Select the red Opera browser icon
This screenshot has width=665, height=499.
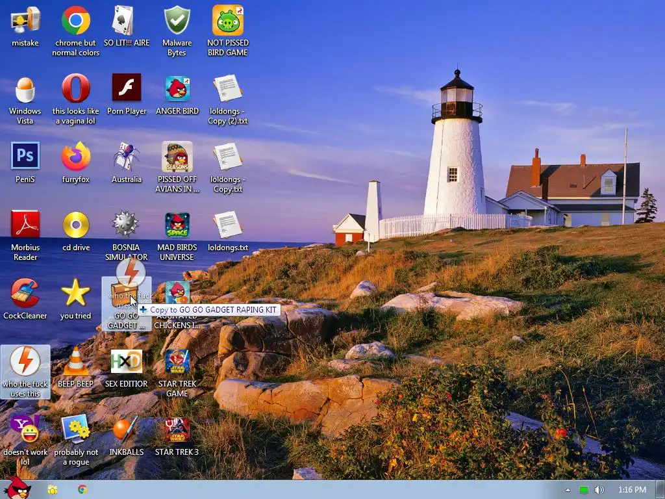point(75,88)
